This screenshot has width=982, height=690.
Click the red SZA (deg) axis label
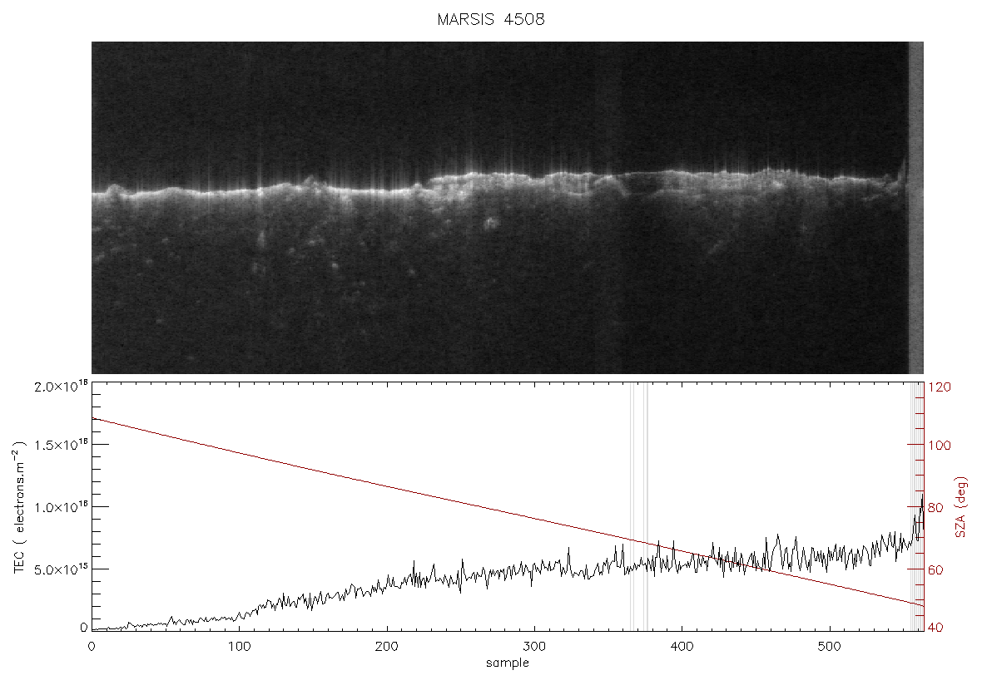point(961,507)
